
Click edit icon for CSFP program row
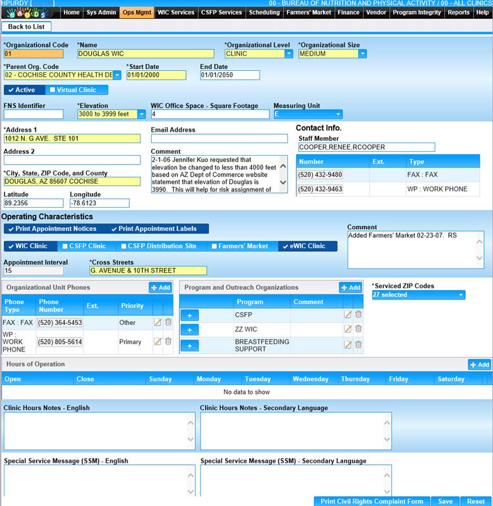pyautogui.click(x=347, y=314)
